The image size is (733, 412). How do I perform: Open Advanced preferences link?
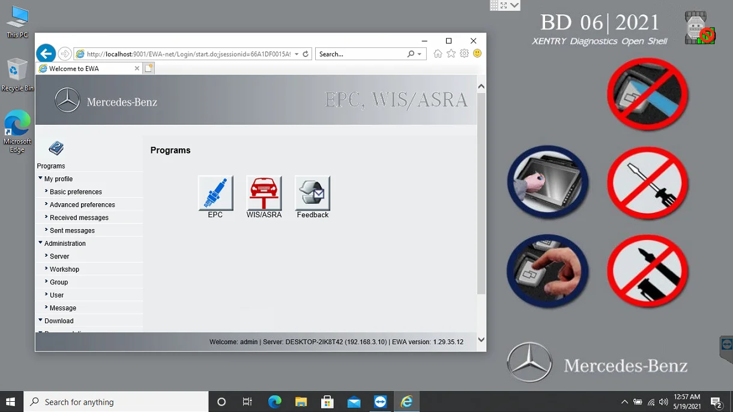pos(82,205)
